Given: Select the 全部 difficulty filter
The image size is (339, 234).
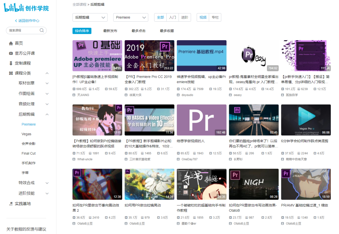Looking at the screenshot, I should point(160,18).
